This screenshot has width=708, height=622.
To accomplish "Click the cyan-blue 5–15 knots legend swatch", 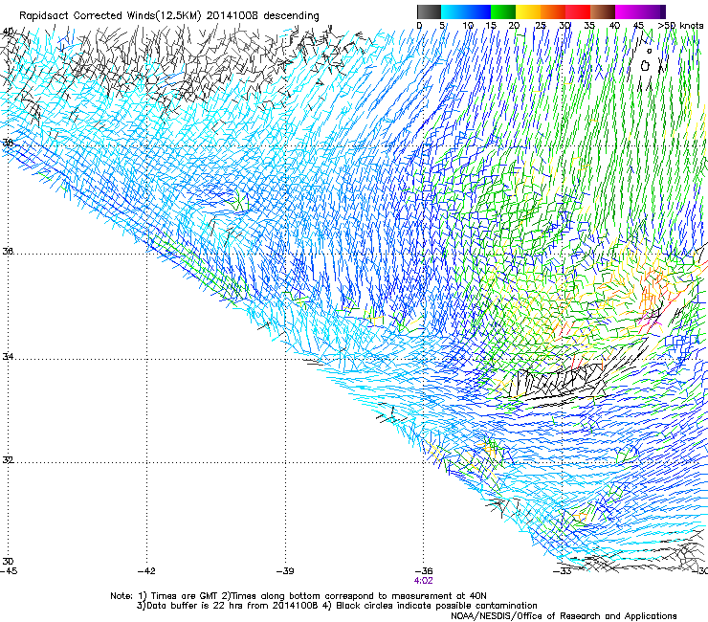I will pos(466,11).
